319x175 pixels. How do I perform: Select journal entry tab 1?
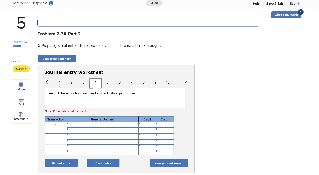(x=60, y=82)
